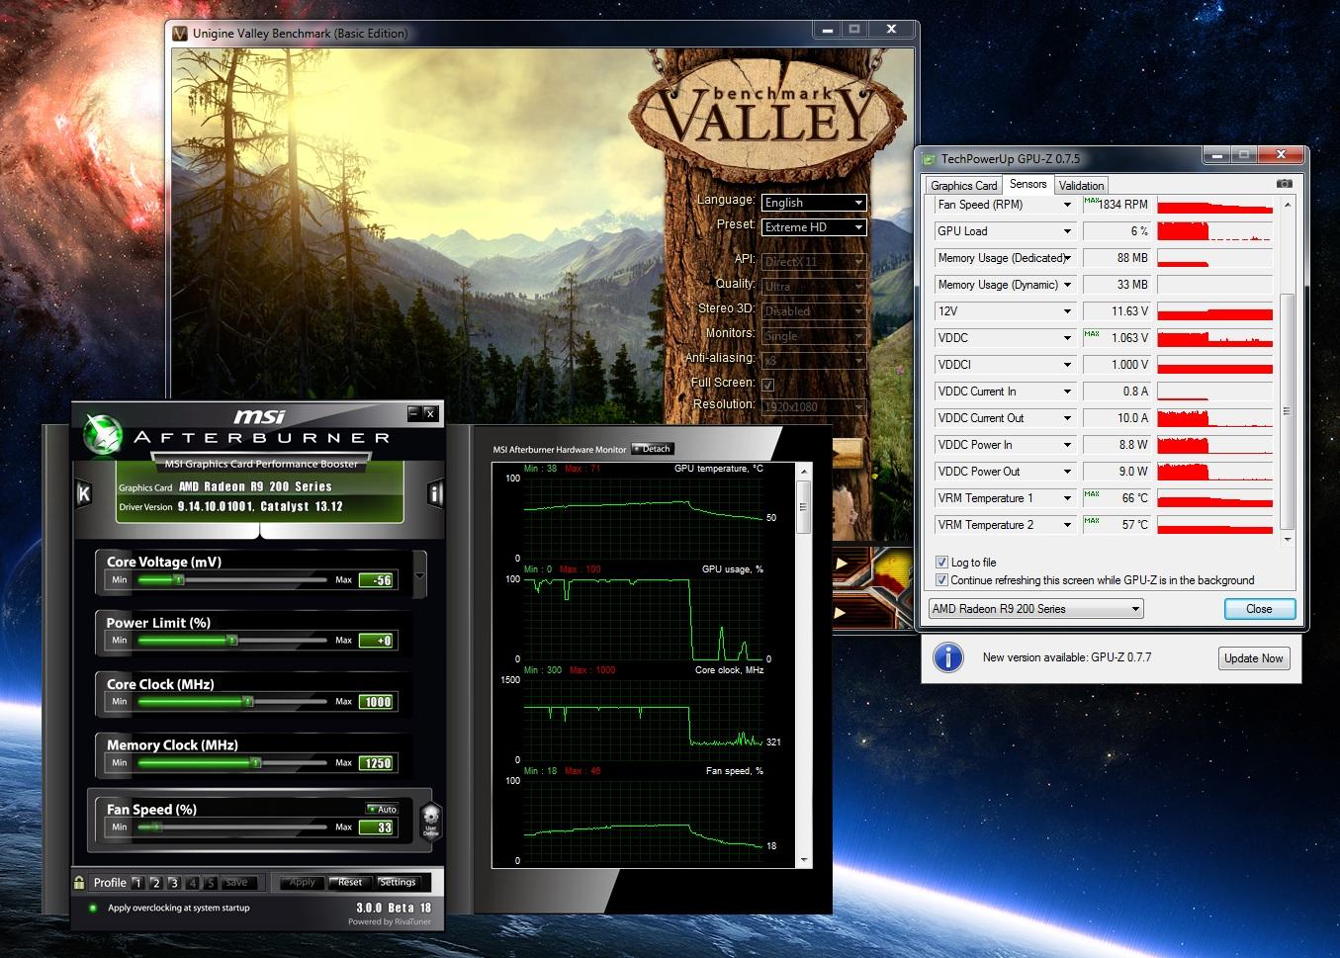The width and height of the screenshot is (1340, 958).
Task: Click the GPU Load history graph
Action: (x=1214, y=231)
